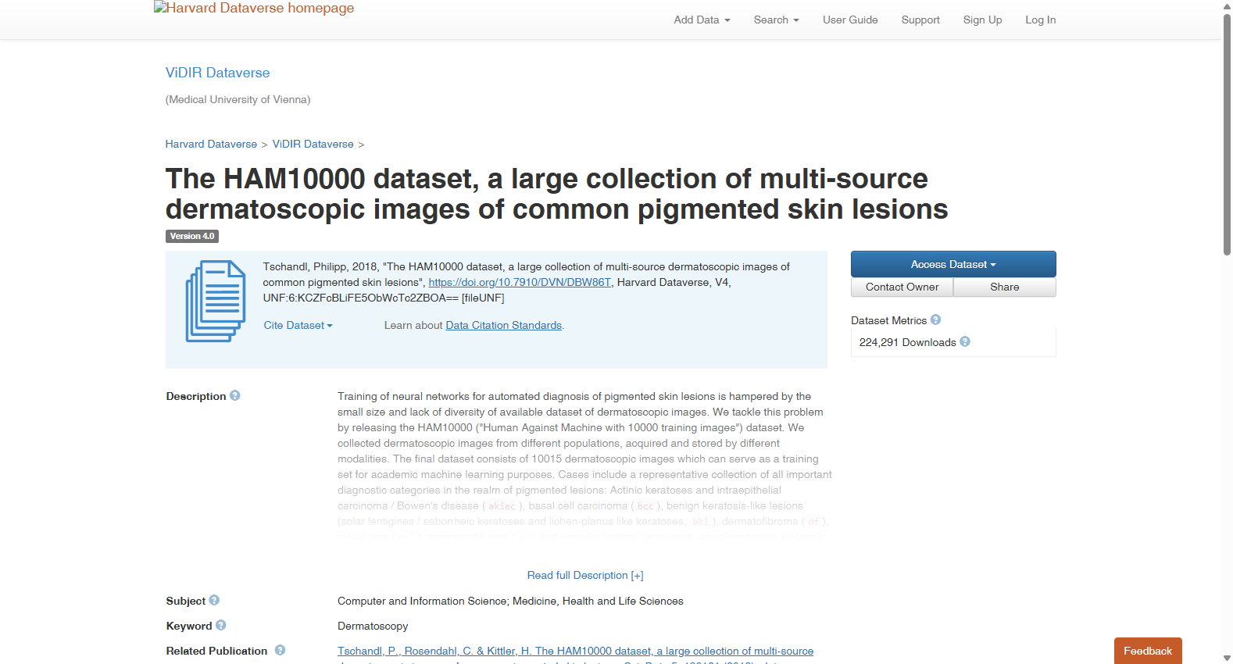Open ViDIR Dataverse breadcrumb link
Screen dimensions: 1233x664
[313, 145]
